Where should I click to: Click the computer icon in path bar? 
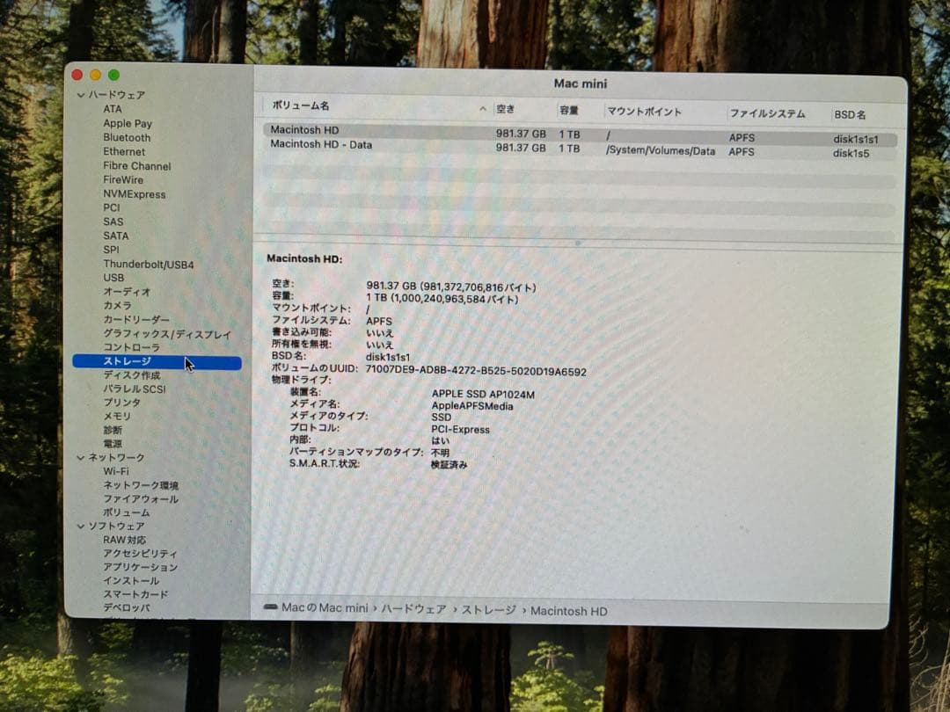pos(271,607)
